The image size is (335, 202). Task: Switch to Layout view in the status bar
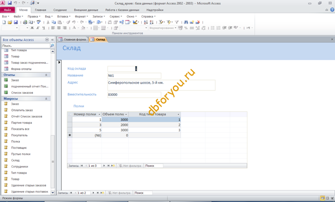point(327,198)
